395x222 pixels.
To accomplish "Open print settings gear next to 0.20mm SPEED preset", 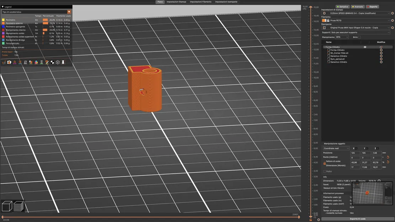I will pos(392,13).
